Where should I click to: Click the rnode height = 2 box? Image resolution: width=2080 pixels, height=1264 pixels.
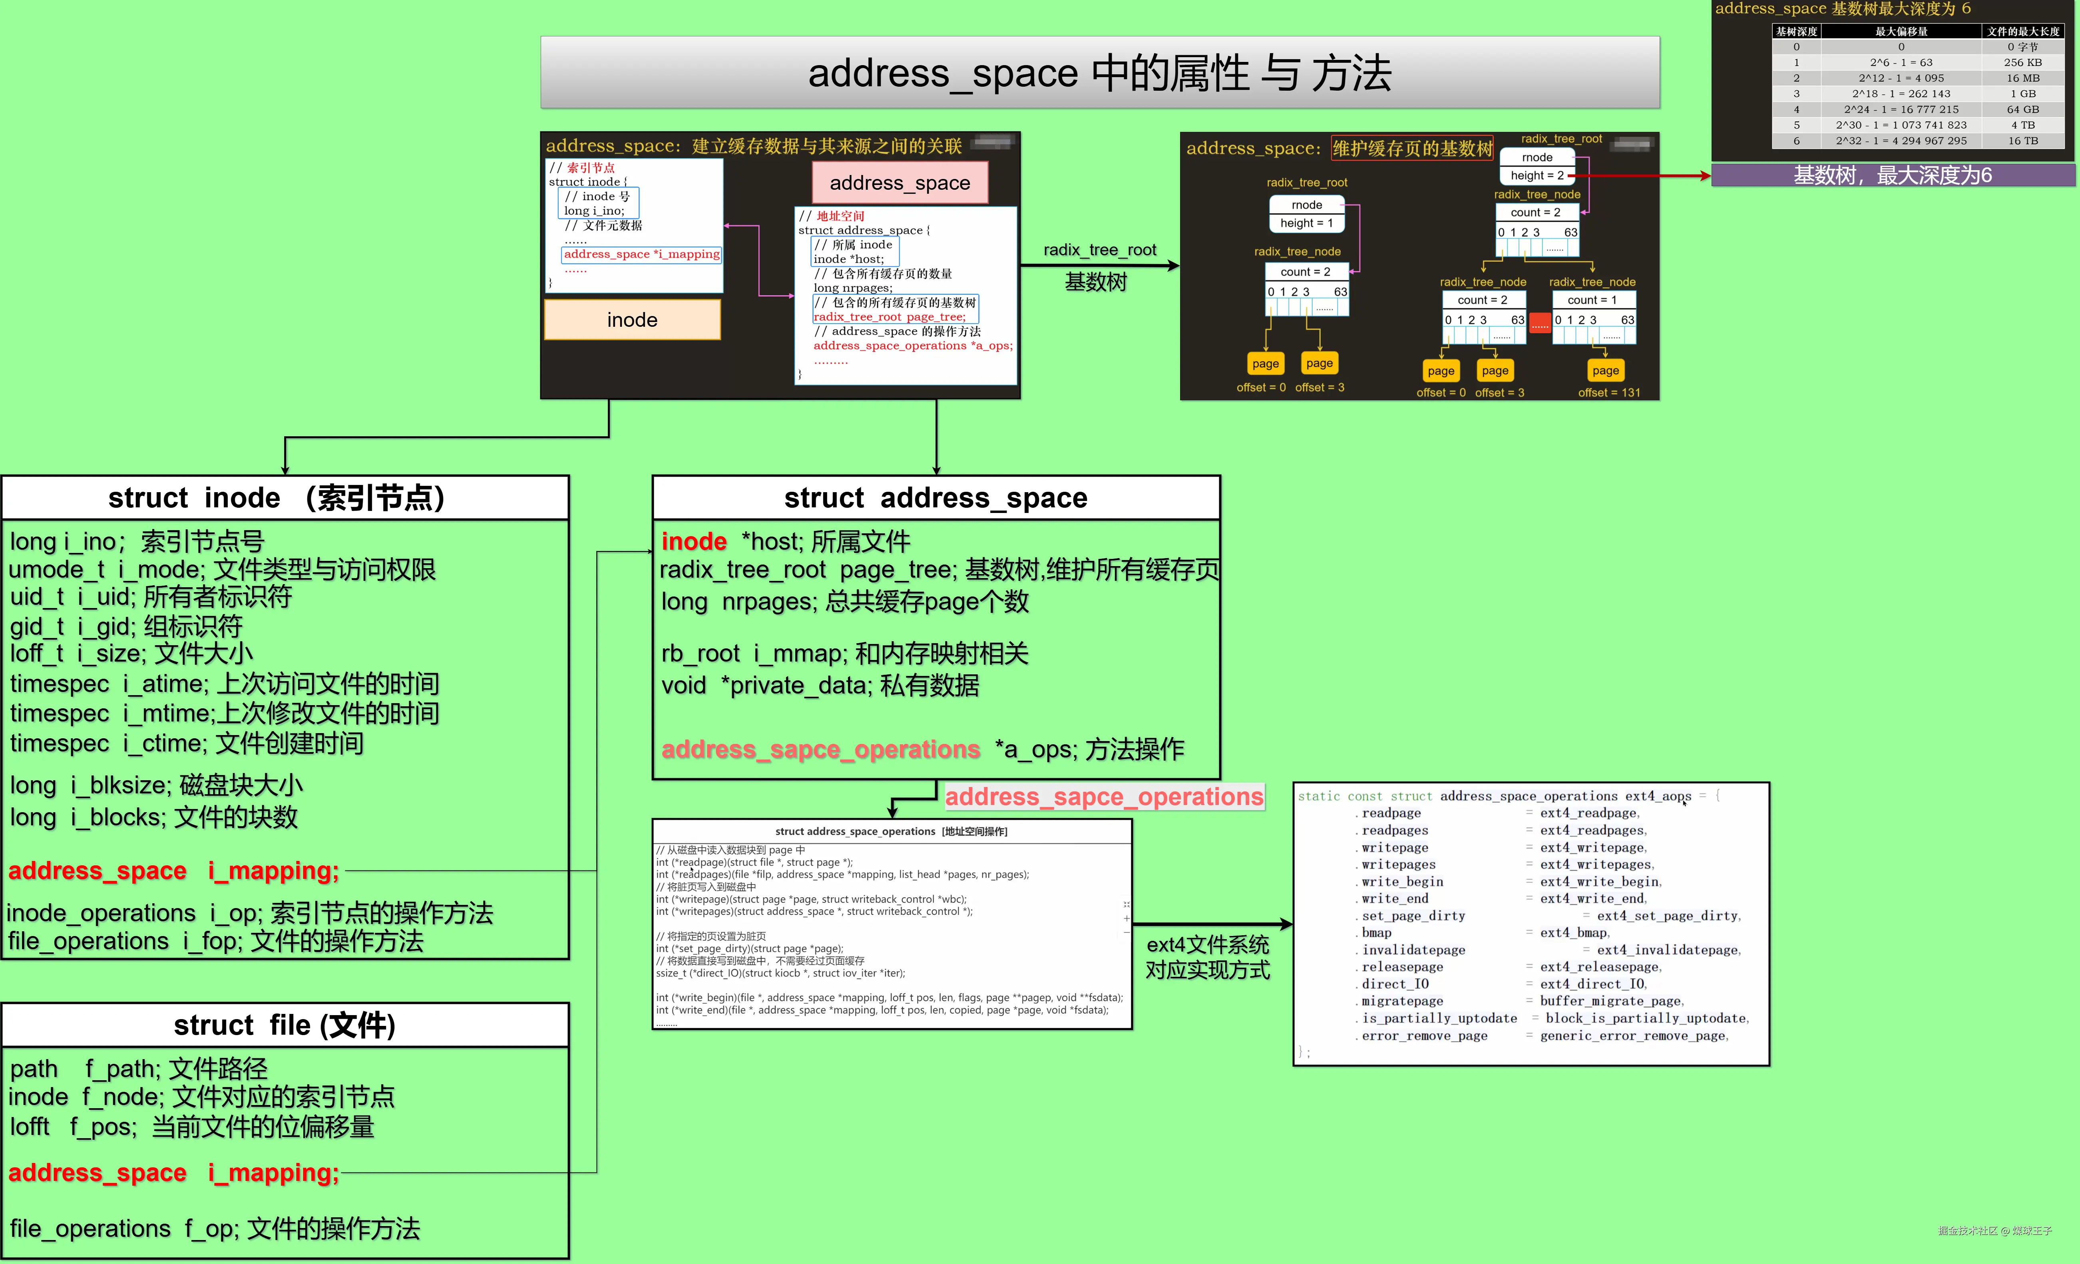pos(1537,166)
